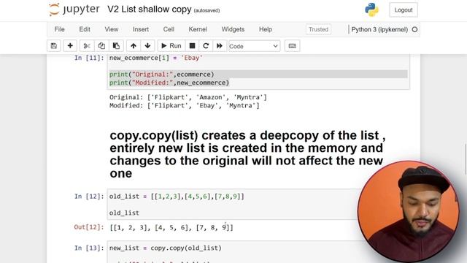
Task: Click the print("Modified:",new_ecommerce) code line
Action: [x=169, y=83]
